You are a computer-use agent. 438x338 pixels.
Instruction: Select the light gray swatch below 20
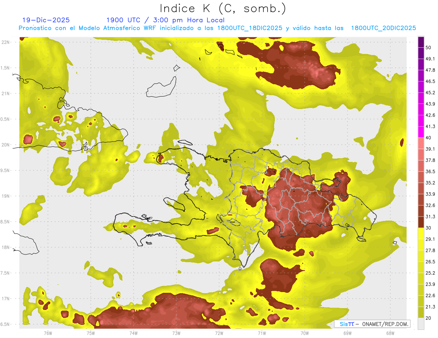[x=421, y=324]
